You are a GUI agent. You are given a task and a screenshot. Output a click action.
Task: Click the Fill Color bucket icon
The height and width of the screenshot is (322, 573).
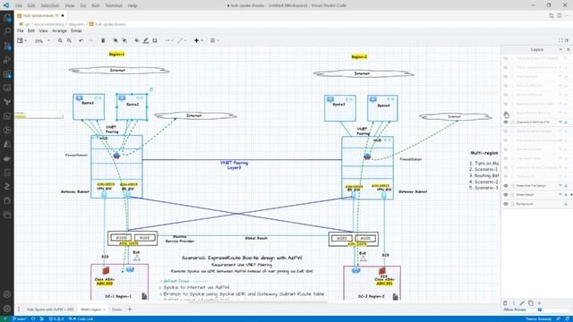coord(137,40)
